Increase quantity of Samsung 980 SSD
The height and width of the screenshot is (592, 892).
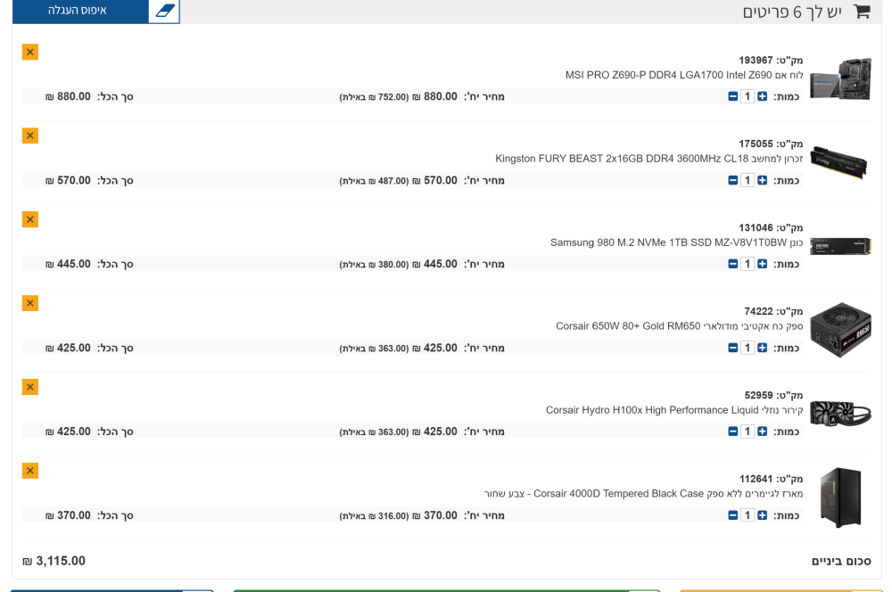point(763,264)
